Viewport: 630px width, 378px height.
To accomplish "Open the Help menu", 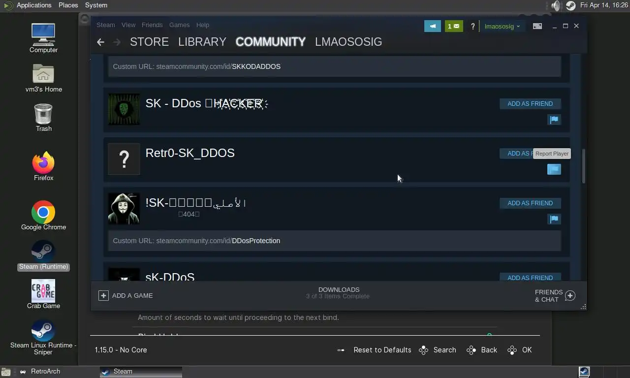I will tap(203, 25).
